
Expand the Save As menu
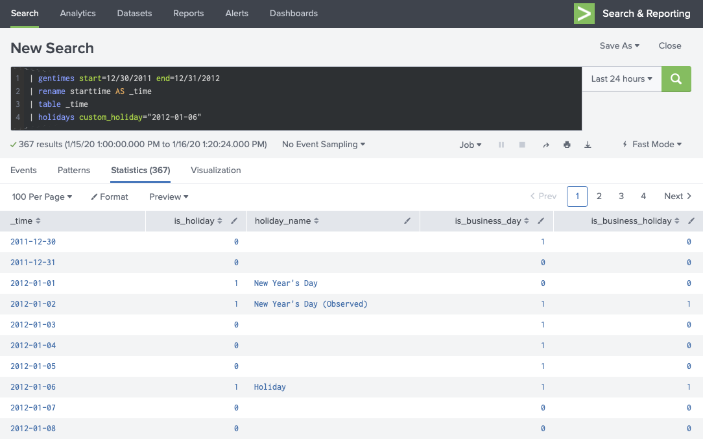pos(619,46)
